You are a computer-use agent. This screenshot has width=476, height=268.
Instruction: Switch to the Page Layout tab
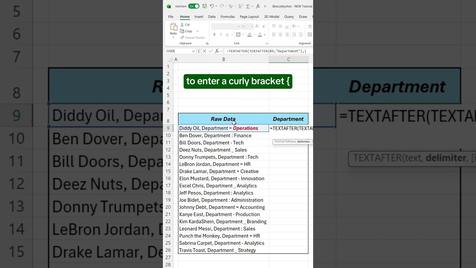click(249, 17)
